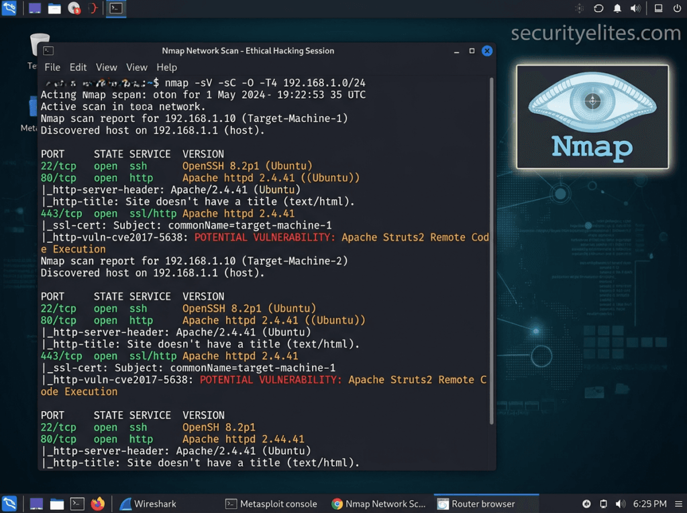Click the power button in the top panel
Image resolution: width=687 pixels, height=513 pixels.
tap(677, 9)
